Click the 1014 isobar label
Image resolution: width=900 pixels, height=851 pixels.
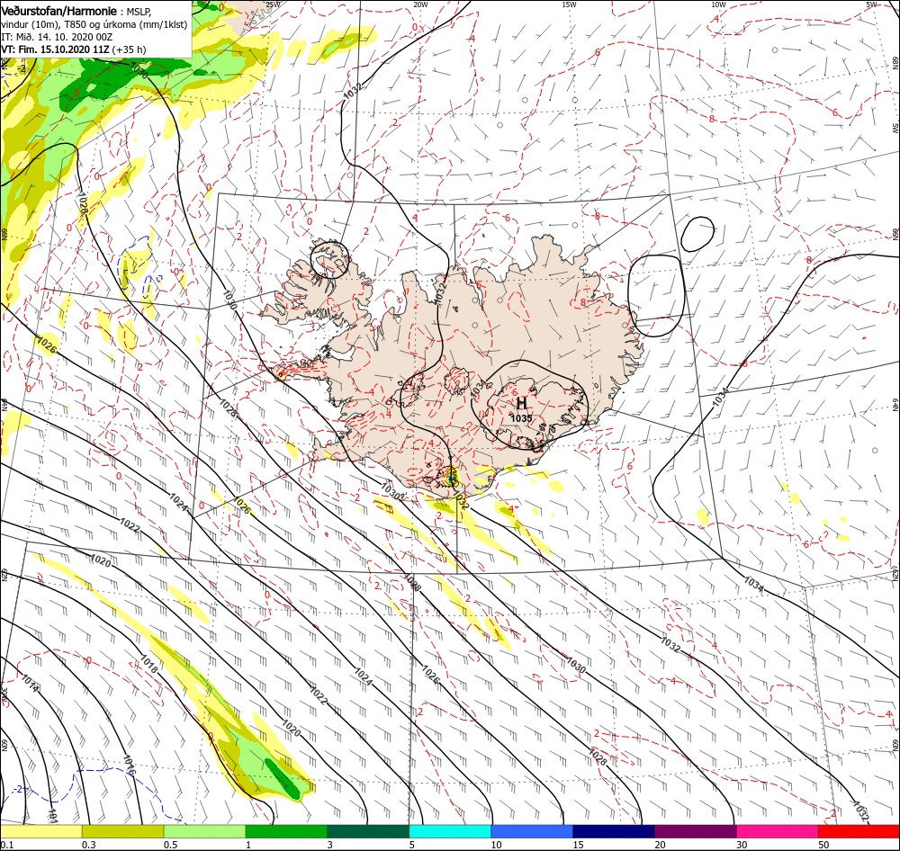pos(30,682)
